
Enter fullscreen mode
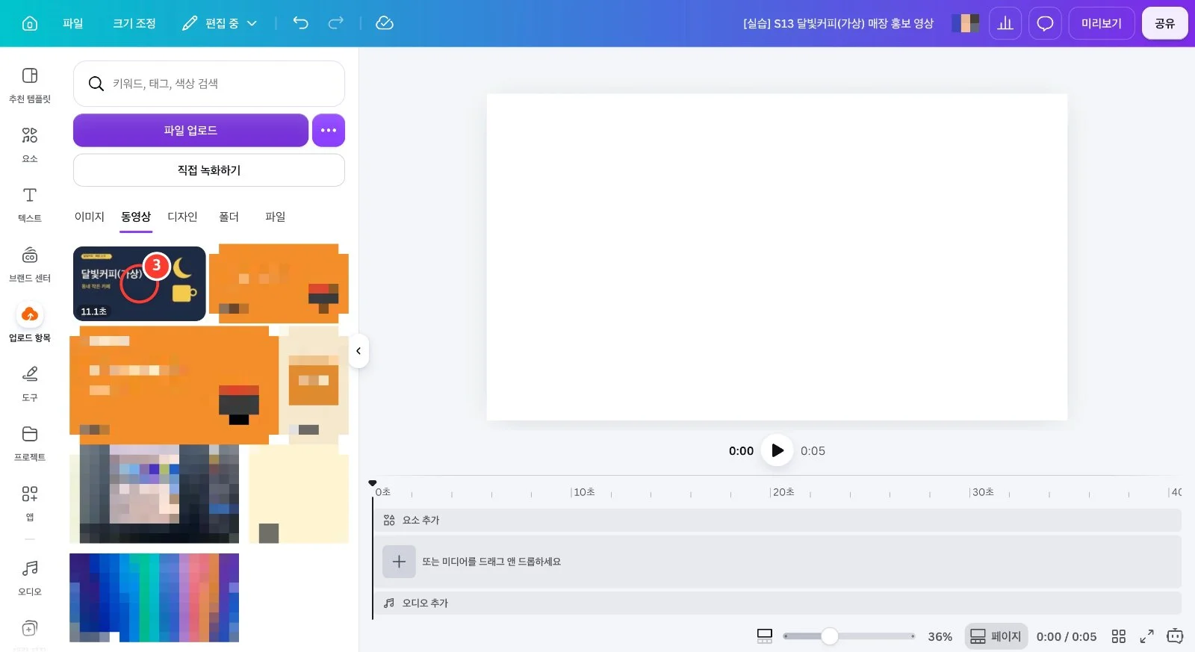(x=1146, y=636)
